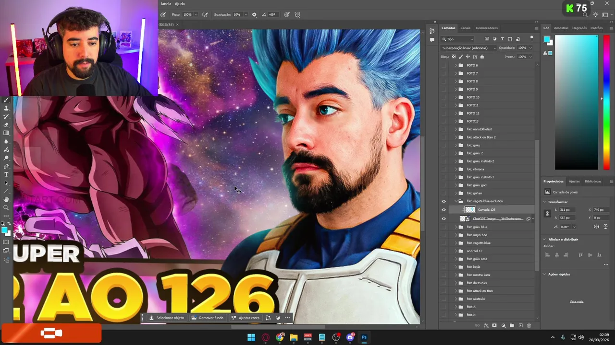Open the Preen. fill dropdown arrow
Image resolution: width=615 pixels, height=345 pixels.
530,57
